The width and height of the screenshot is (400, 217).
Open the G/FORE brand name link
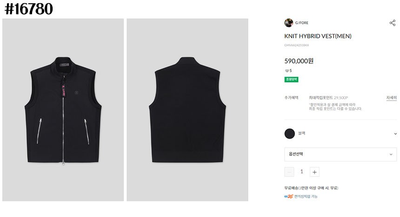pyautogui.click(x=302, y=23)
